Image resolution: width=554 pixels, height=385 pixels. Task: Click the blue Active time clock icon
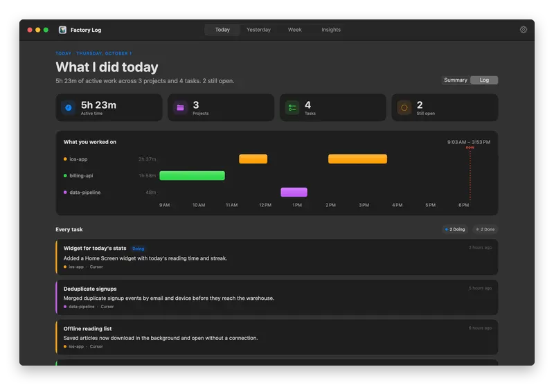69,108
